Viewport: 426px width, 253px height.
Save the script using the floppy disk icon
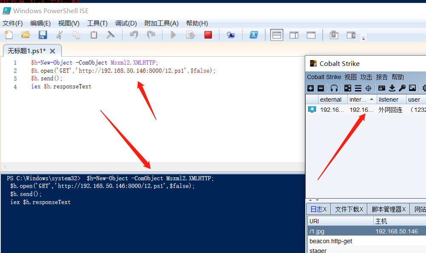point(43,35)
